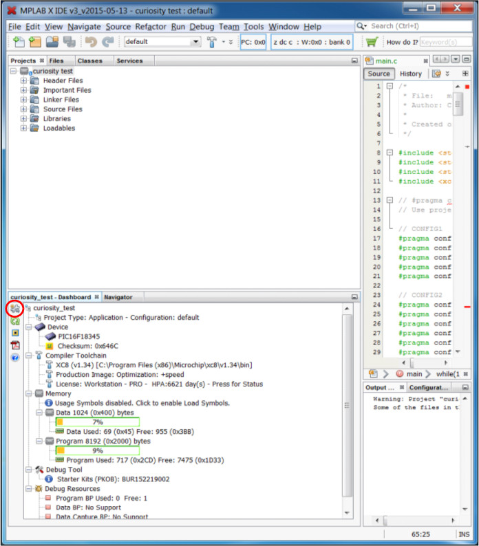Click the History view button
Viewport: 479px width, 546px height.
coord(411,74)
